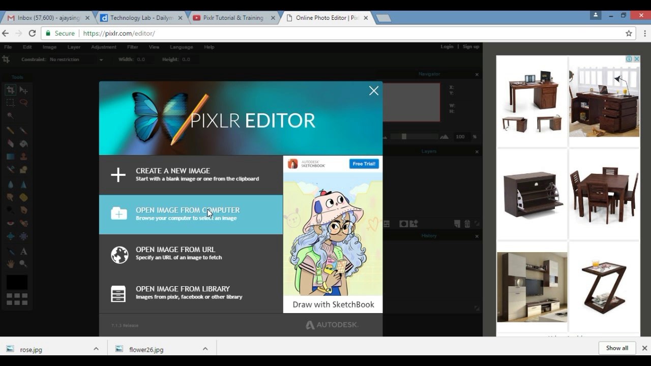Select the Colorpicker eyedropper tool
The width and height of the screenshot is (651, 366).
[10, 252]
